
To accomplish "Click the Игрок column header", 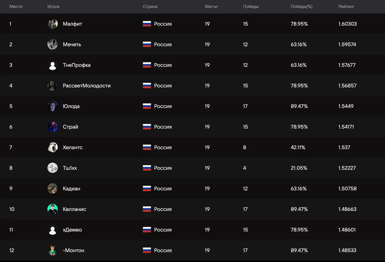I will (x=54, y=7).
